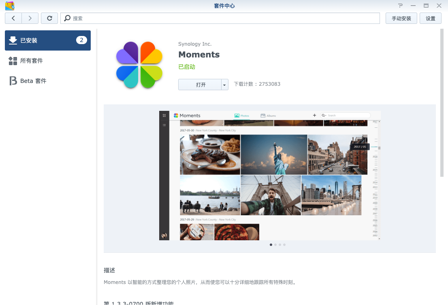The height and width of the screenshot is (305, 448).
Task: Select 所有套件 all packages tab
Action: point(48,61)
